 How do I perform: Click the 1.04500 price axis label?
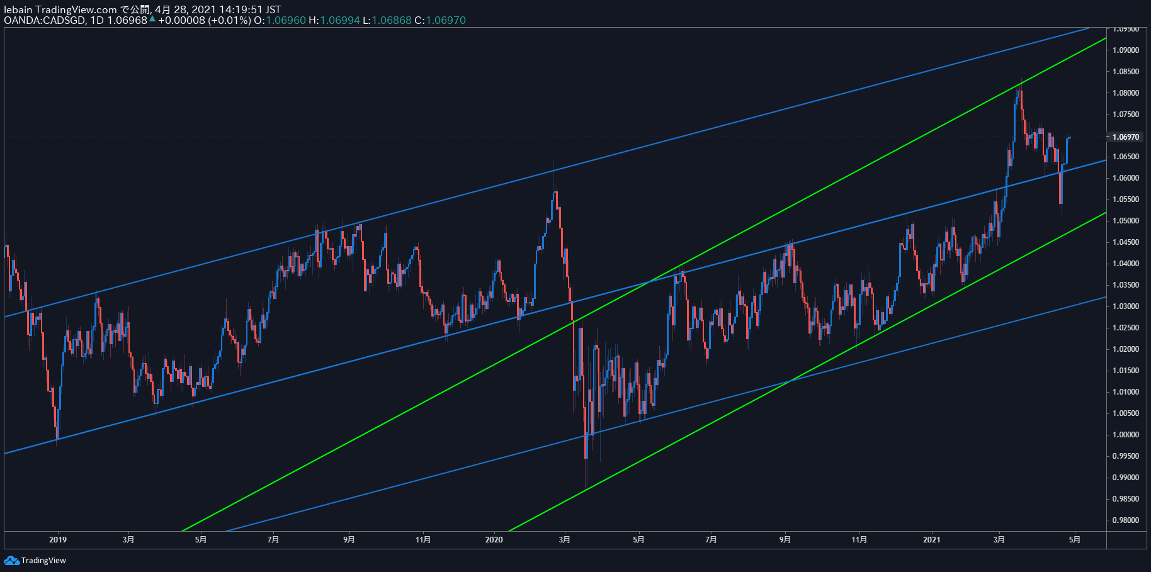pos(1126,242)
